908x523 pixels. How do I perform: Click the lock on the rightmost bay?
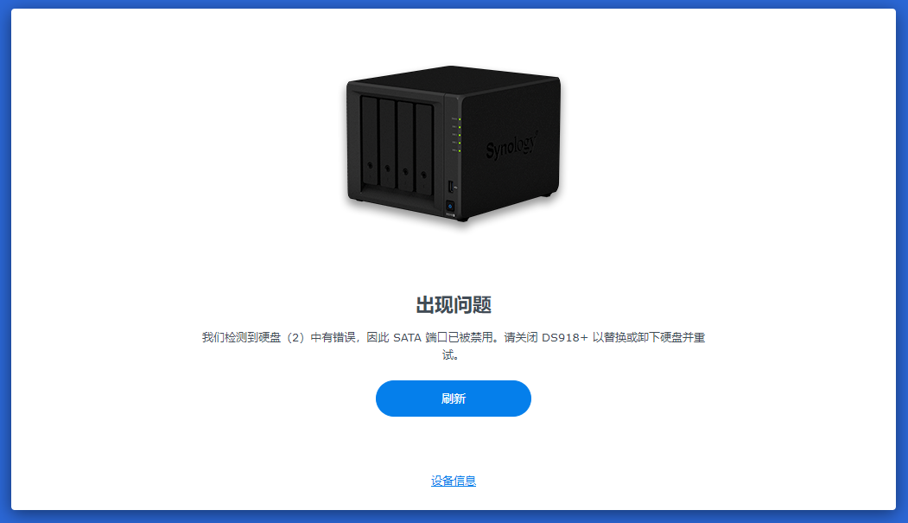tap(424, 175)
